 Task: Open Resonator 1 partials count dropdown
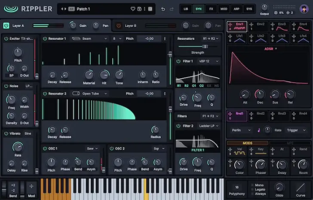(x=117, y=39)
